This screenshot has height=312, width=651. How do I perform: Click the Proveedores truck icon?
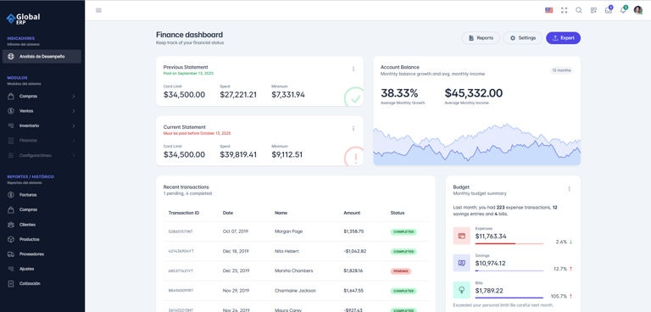[11, 253]
